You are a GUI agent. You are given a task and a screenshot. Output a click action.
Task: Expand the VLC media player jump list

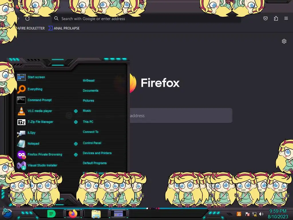click(x=76, y=111)
